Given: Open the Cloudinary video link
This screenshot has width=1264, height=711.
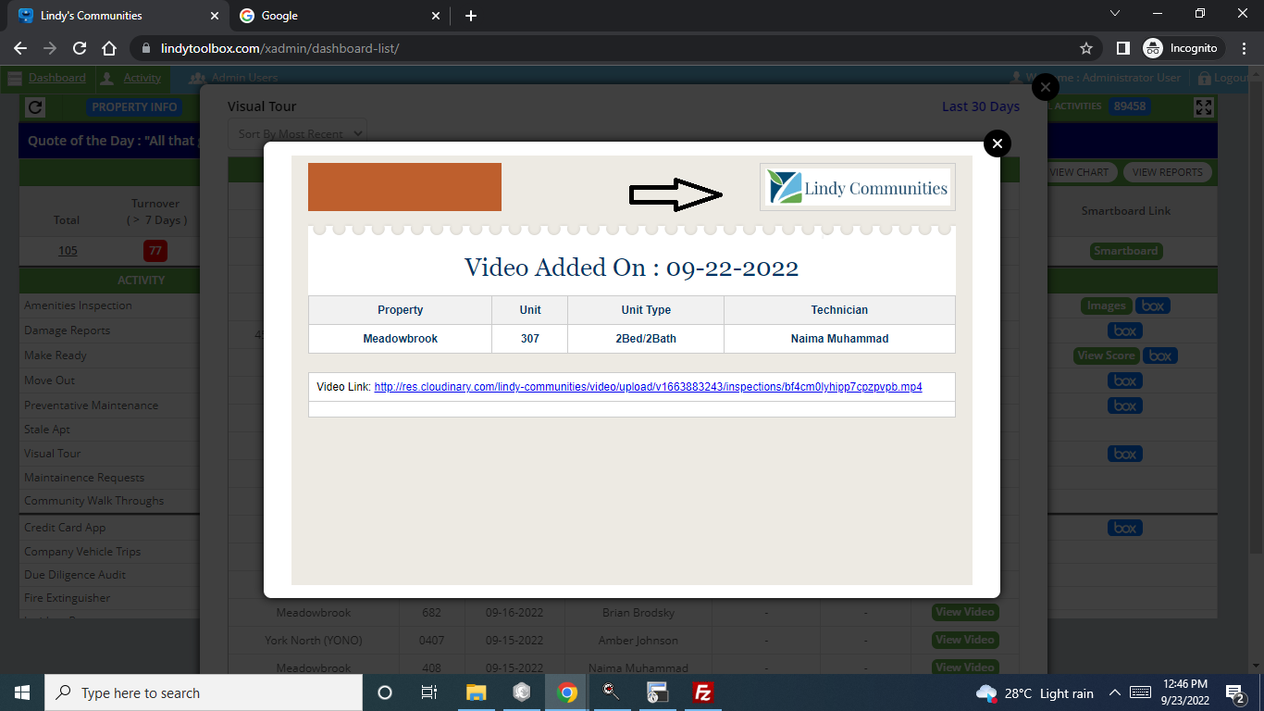Looking at the screenshot, I should [648, 387].
